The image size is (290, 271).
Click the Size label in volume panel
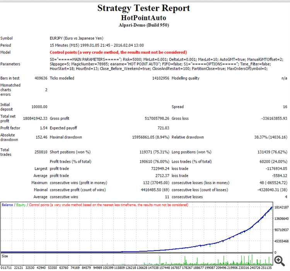[5, 256]
